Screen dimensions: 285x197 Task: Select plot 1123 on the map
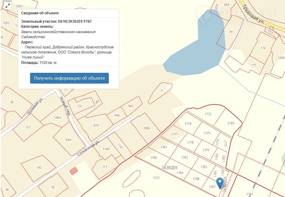[156, 178]
